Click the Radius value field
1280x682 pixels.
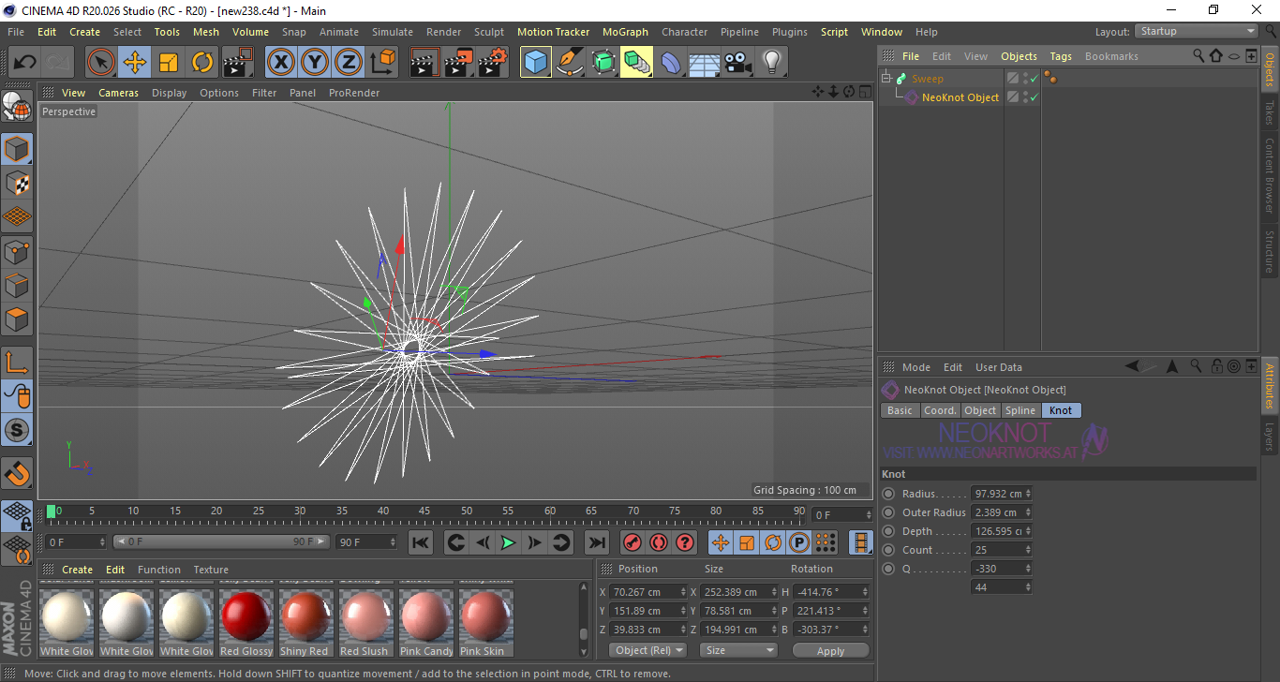pos(997,494)
